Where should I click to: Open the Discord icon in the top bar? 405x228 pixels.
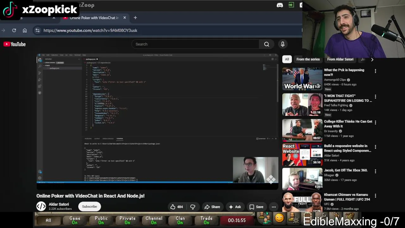[x=280, y=5]
